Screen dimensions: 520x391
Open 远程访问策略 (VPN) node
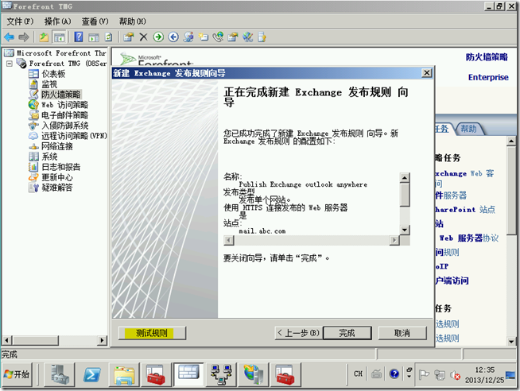[74, 136]
